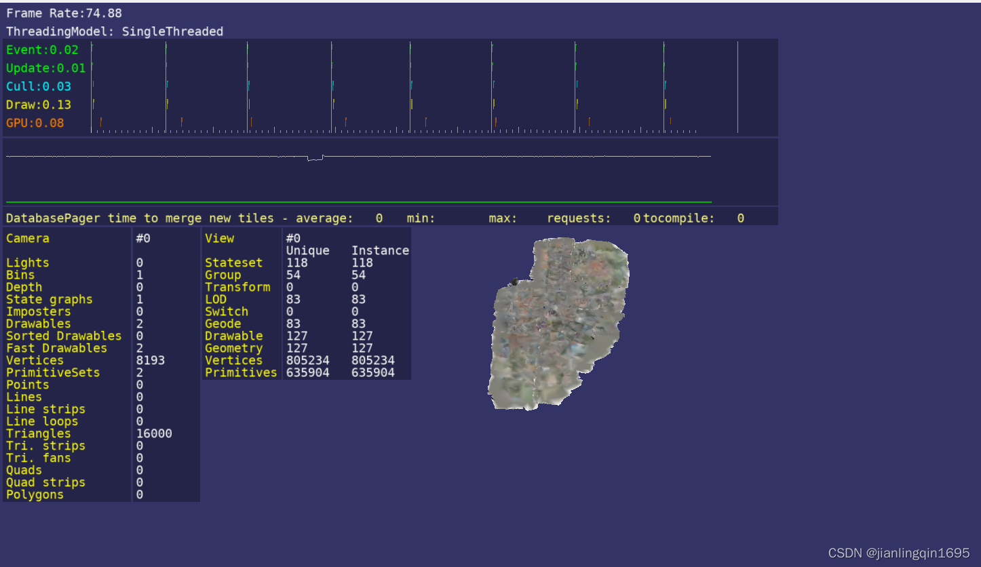Click the Camera header label

point(28,238)
